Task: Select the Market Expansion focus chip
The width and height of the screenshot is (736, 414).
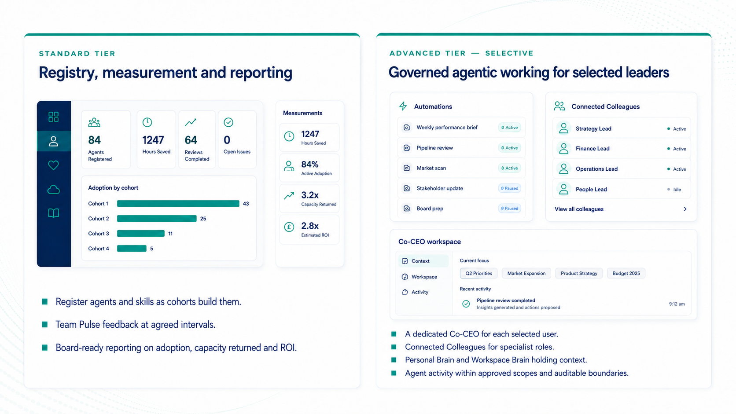Action: [526, 273]
